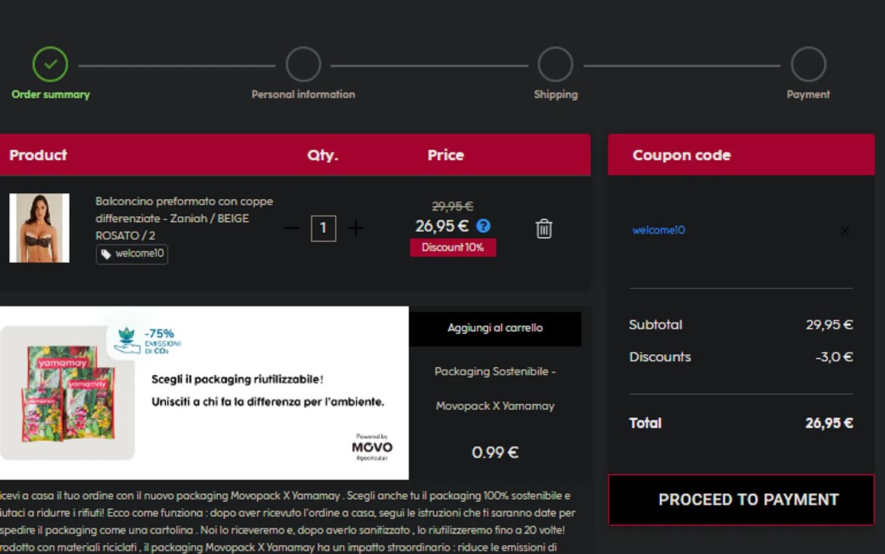The width and height of the screenshot is (885, 554).
Task: Click the Price column header
Action: coord(445,155)
